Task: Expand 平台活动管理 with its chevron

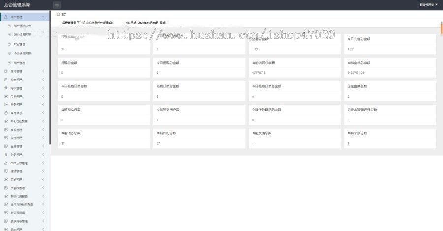Action: coord(43,121)
